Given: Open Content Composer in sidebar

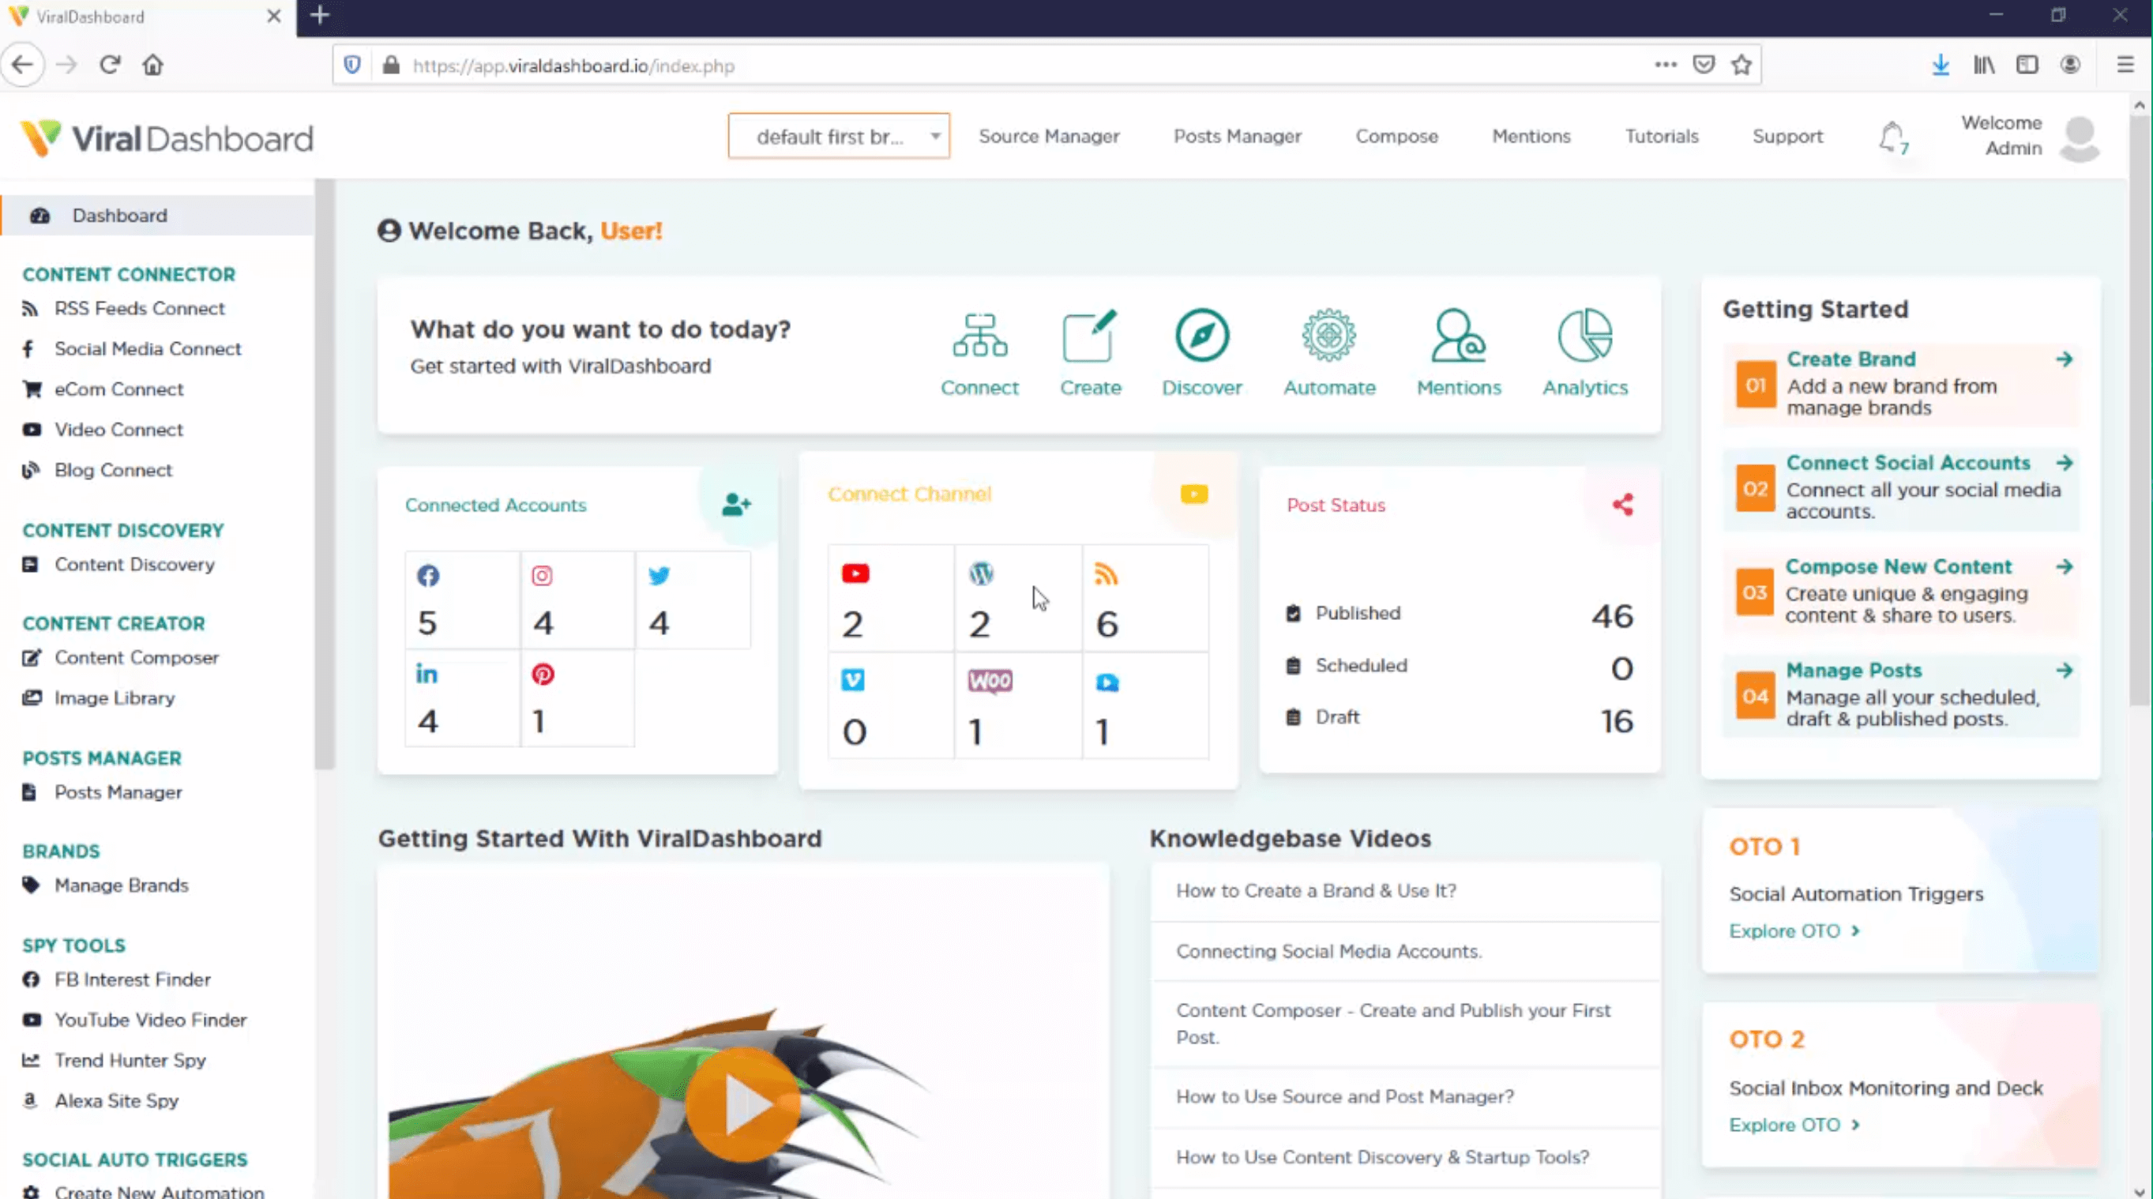Looking at the screenshot, I should tap(136, 658).
